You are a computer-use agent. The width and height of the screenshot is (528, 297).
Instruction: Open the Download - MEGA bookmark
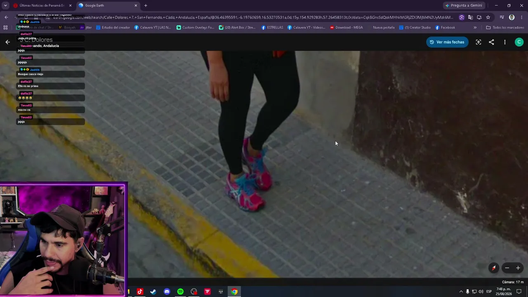click(x=346, y=28)
